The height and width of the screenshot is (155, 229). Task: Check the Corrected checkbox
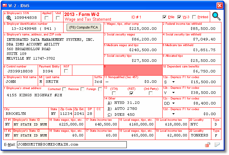[x=64, y=89]
